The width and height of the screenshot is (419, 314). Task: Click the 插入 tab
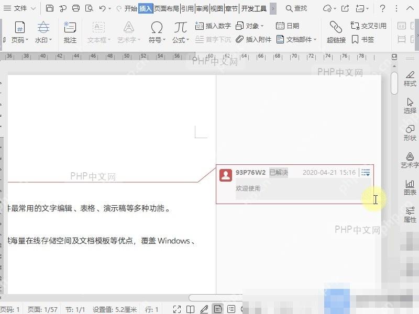pos(146,8)
